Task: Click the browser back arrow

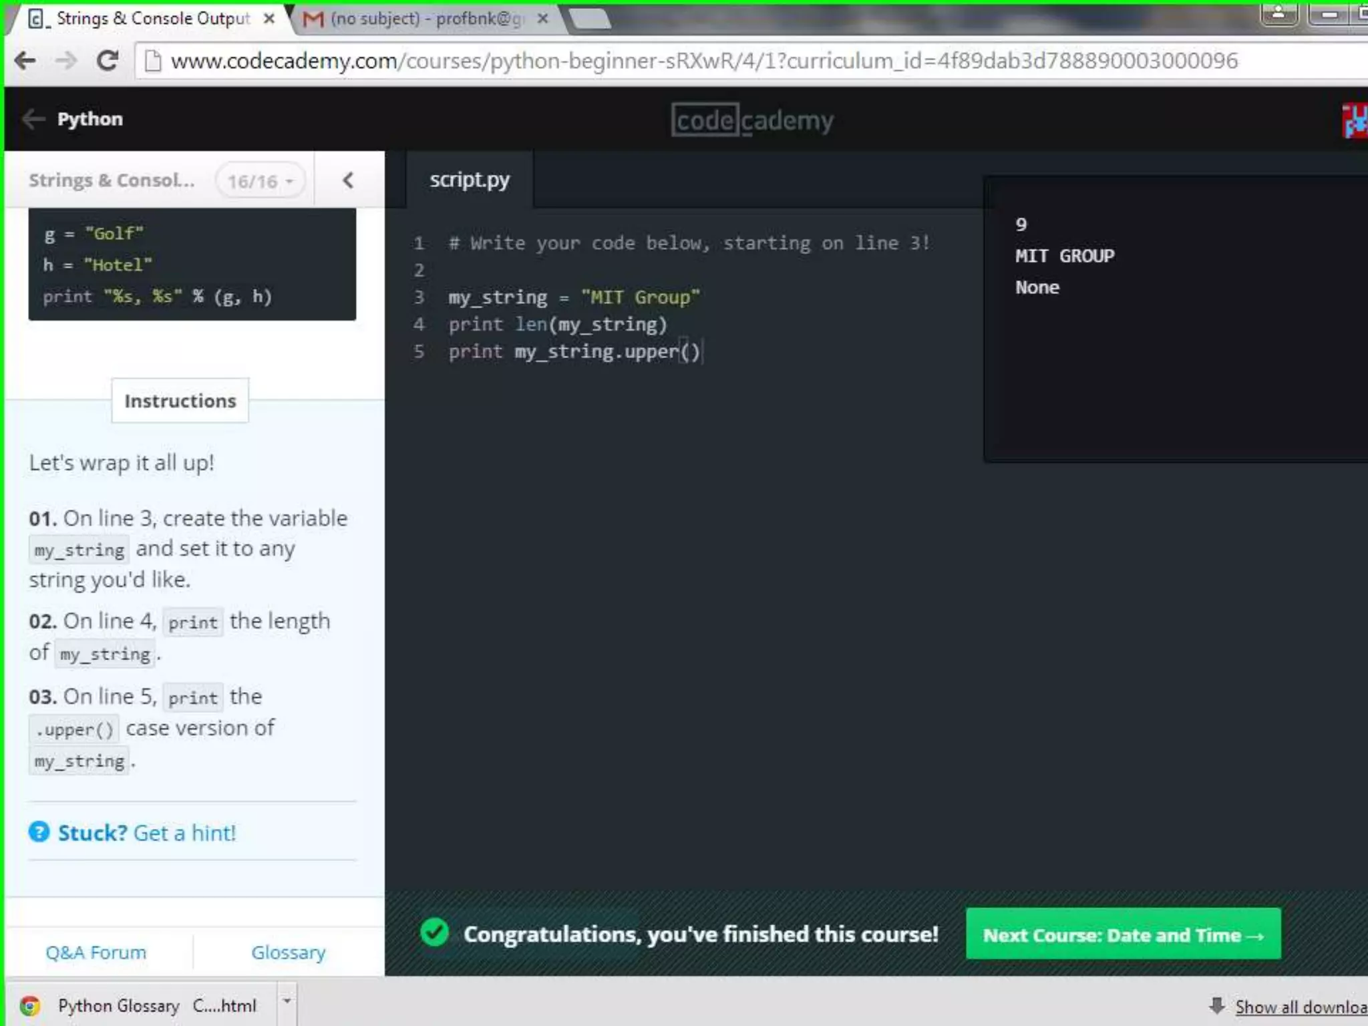Action: pos(25,61)
